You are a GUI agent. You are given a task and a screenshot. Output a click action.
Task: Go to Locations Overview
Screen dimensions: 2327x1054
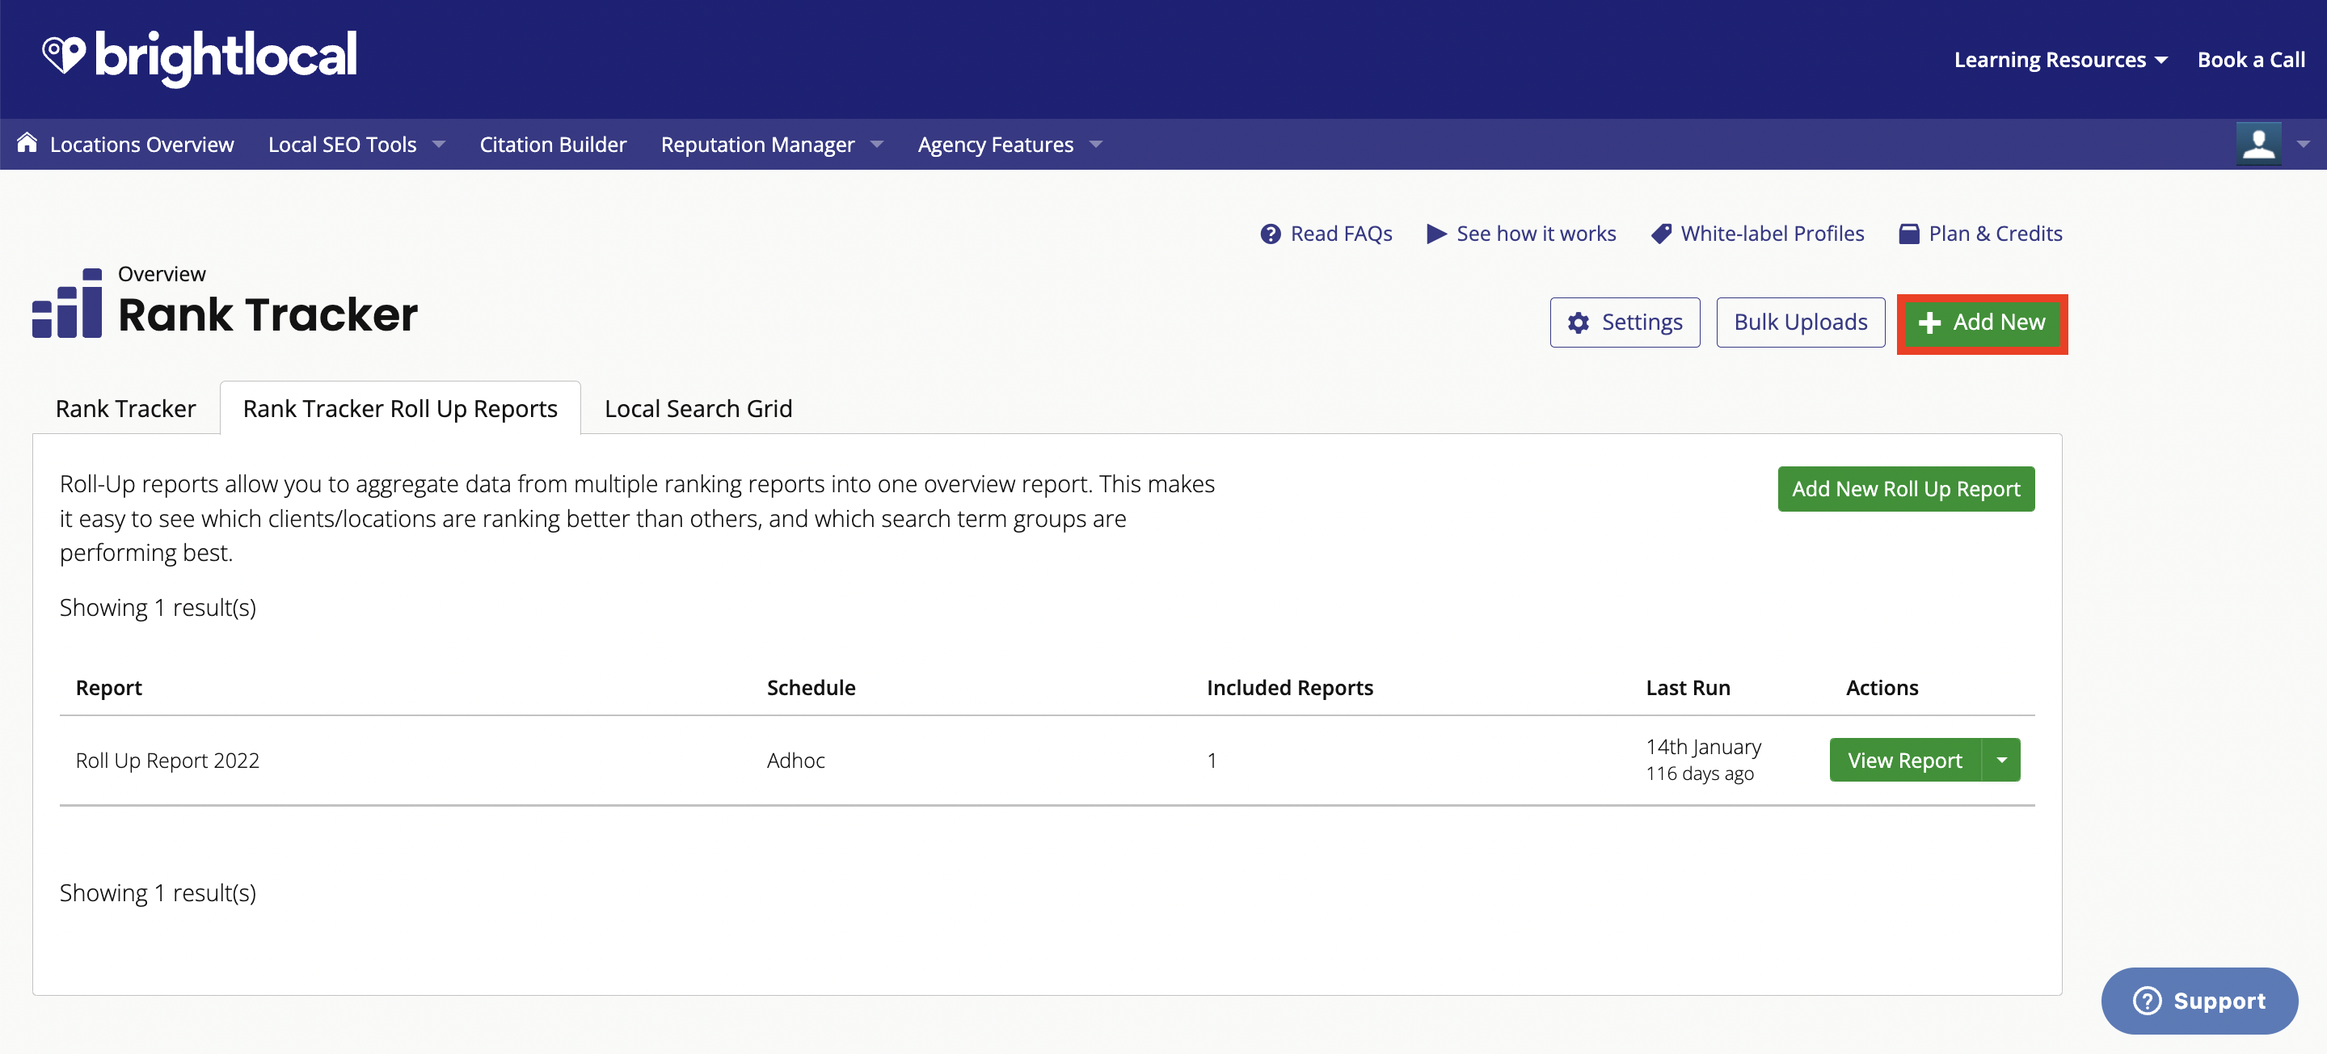pyautogui.click(x=141, y=145)
